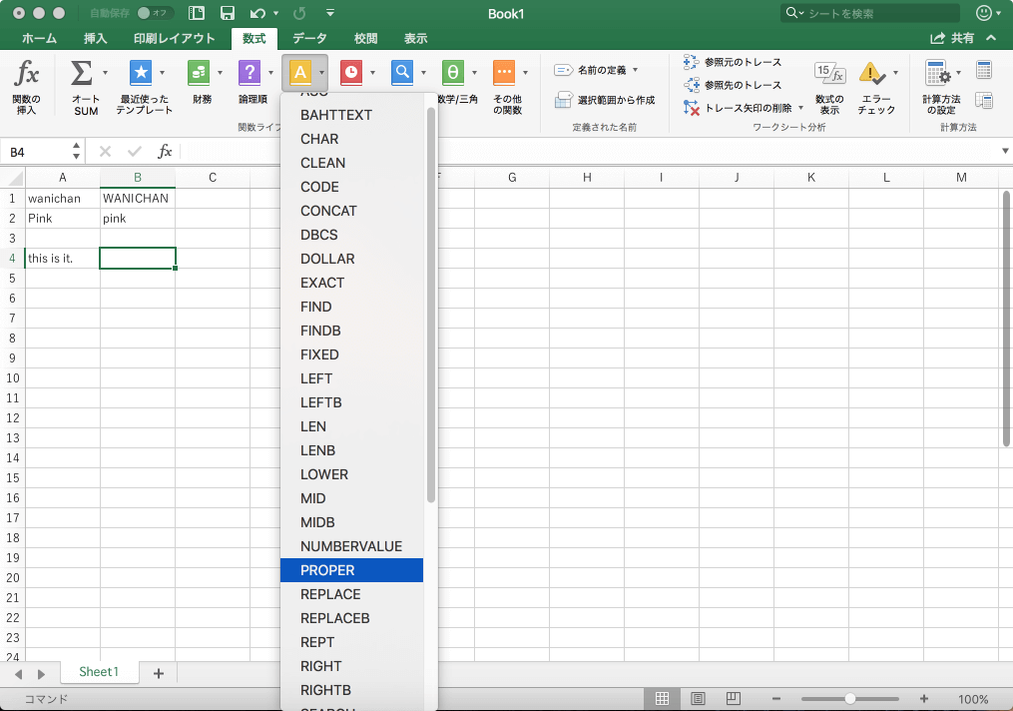Viewport: 1013px width, 711px height.
Task: Open the Name Box dropdown arrow
Action: click(x=77, y=151)
